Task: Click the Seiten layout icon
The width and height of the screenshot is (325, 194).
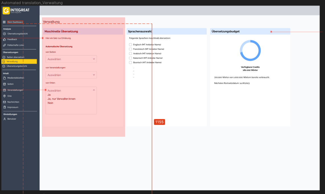Action: tap(4, 84)
